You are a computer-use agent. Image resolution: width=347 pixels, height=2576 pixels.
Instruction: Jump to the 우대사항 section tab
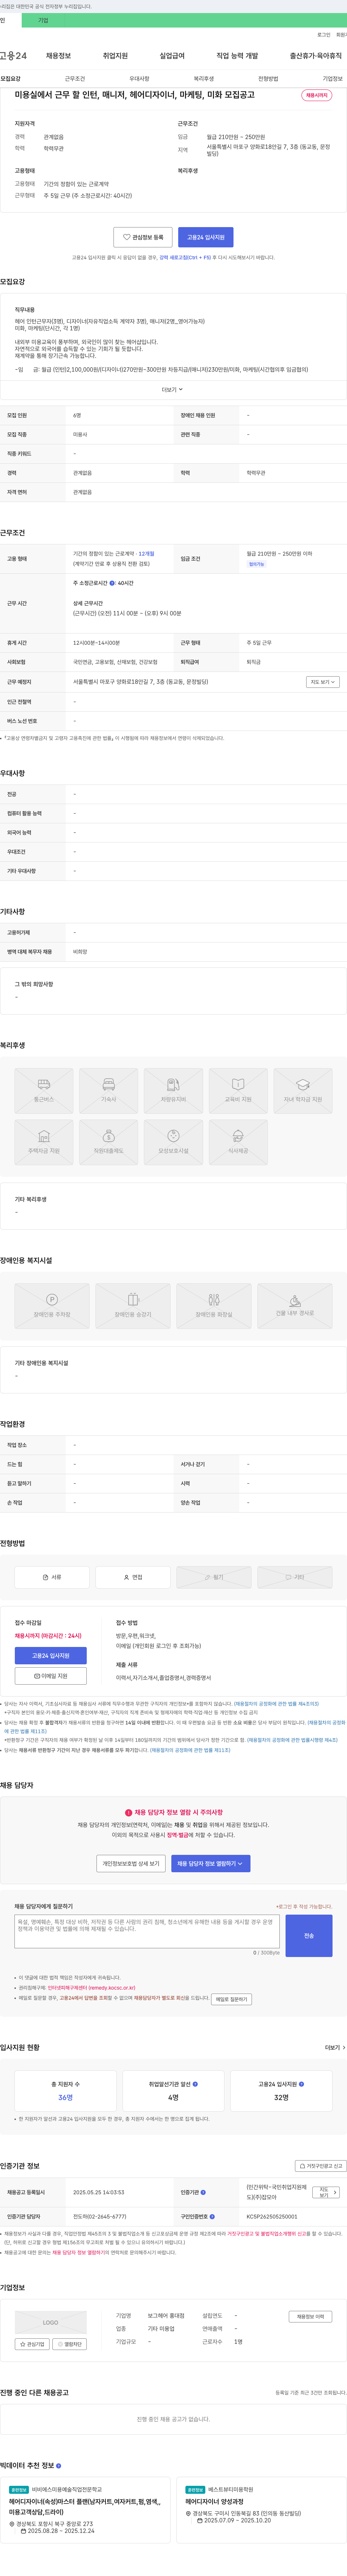(140, 78)
